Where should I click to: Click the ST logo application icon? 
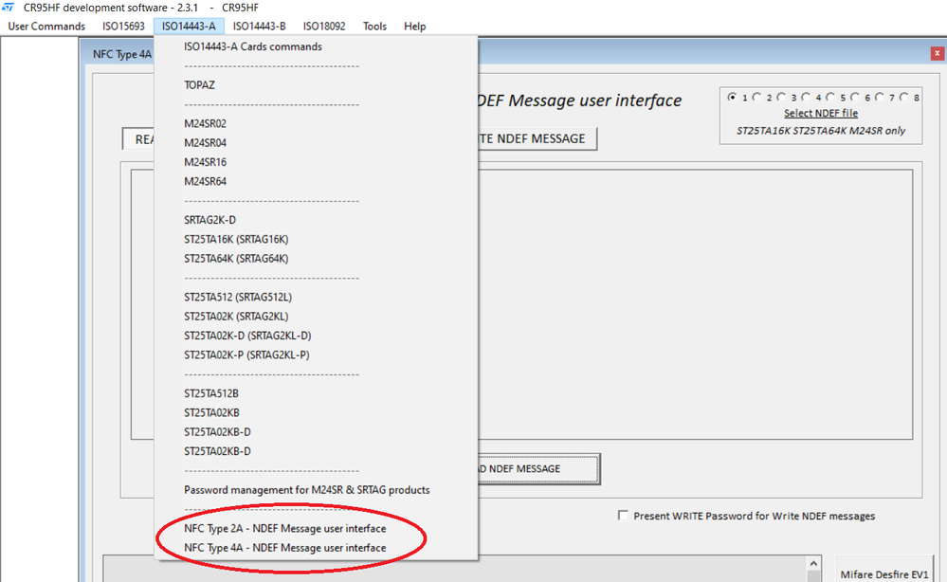pyautogui.click(x=8, y=8)
